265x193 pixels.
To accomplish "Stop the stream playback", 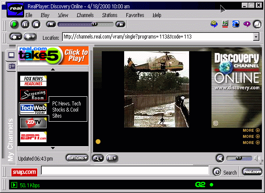I will tap(36, 25).
